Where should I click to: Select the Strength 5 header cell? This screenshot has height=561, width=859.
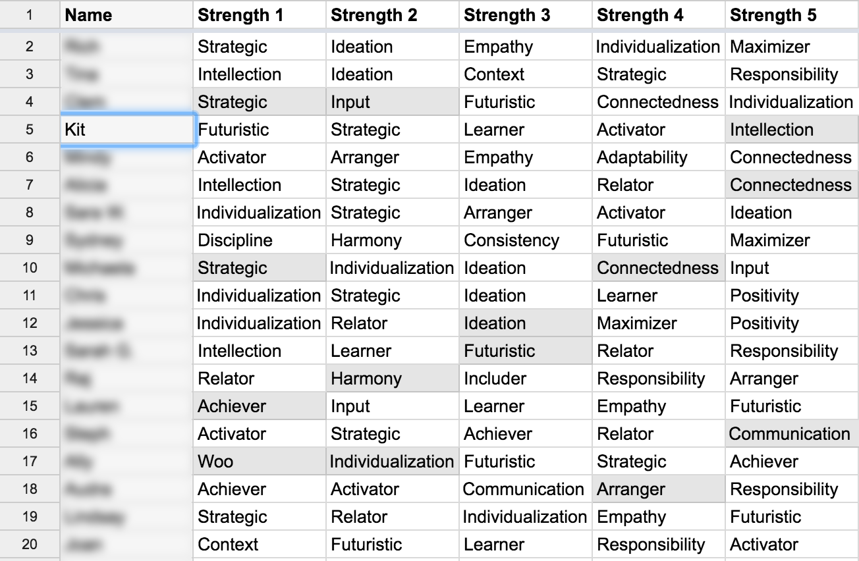(x=792, y=15)
